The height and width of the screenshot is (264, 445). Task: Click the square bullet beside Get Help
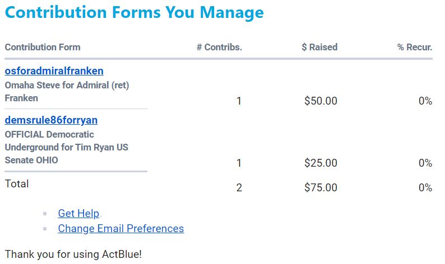coord(45,214)
